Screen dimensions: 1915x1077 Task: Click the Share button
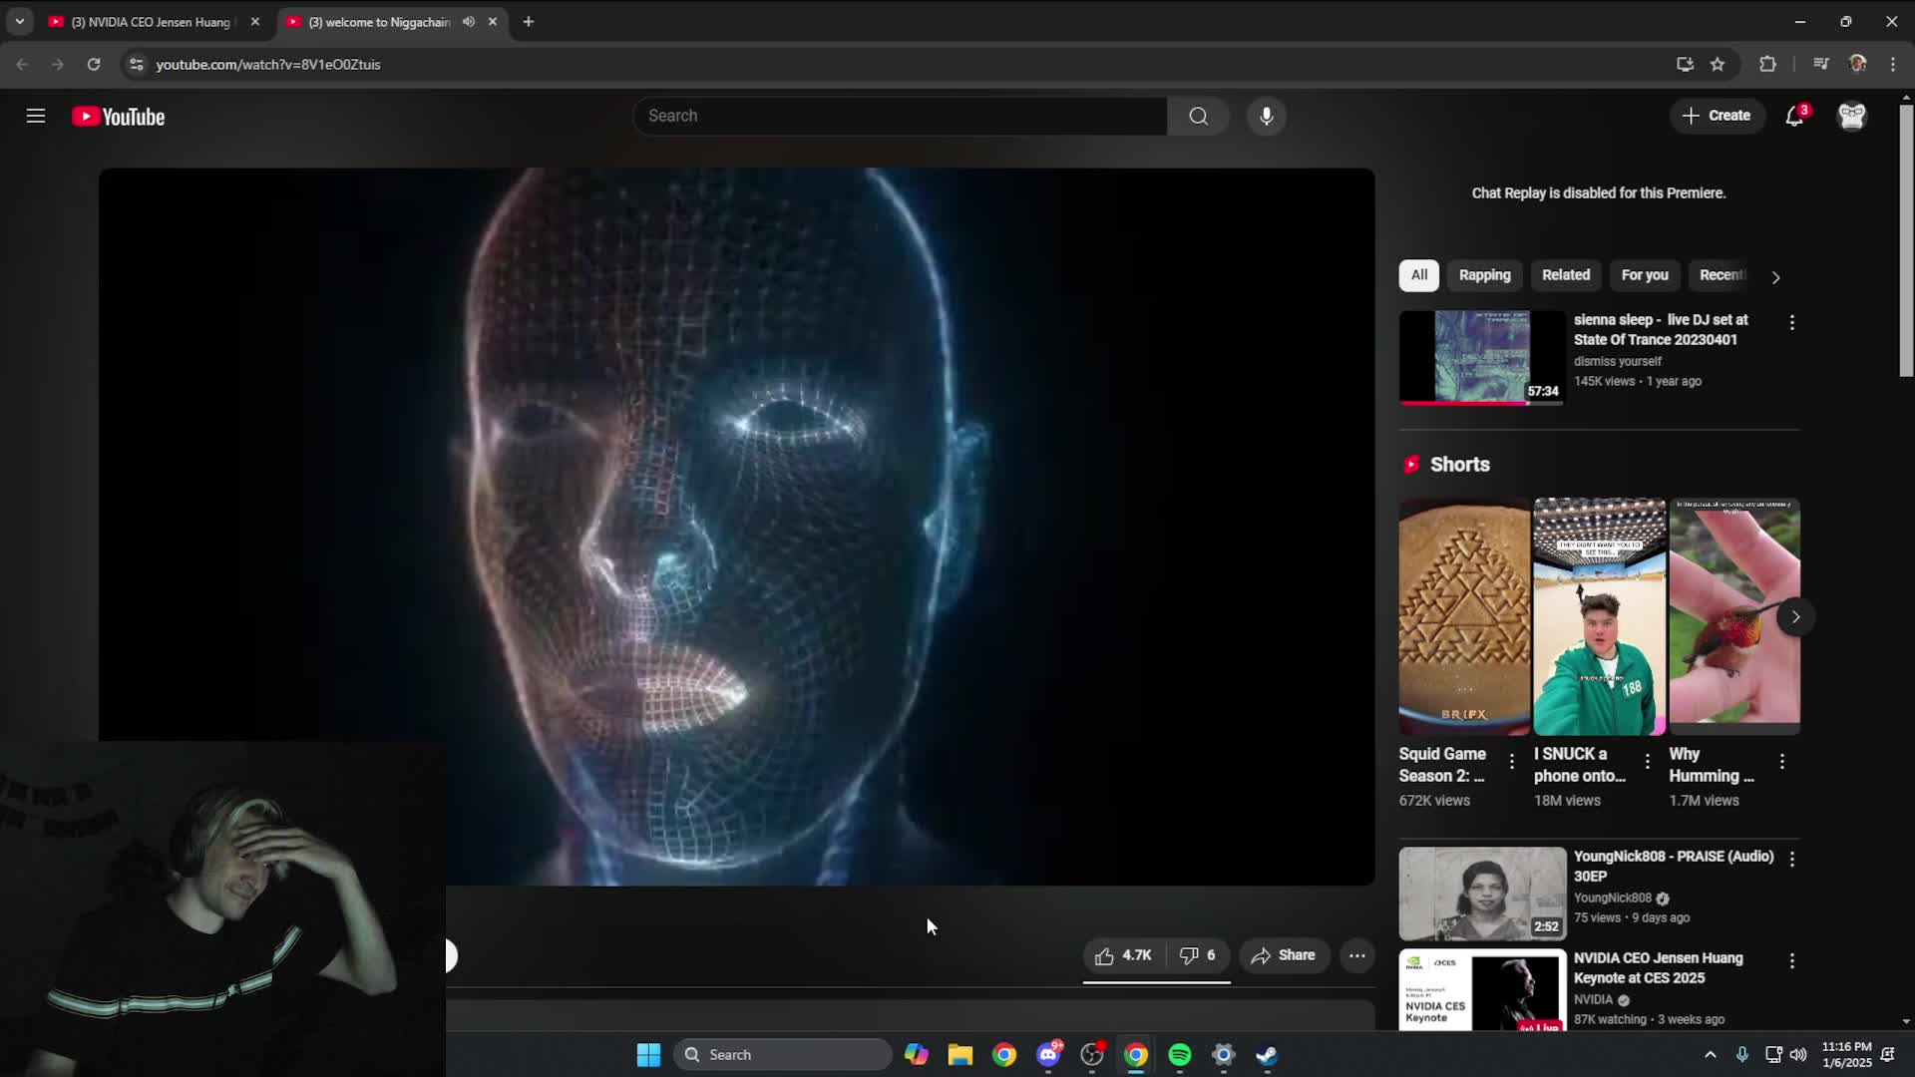coord(1284,955)
